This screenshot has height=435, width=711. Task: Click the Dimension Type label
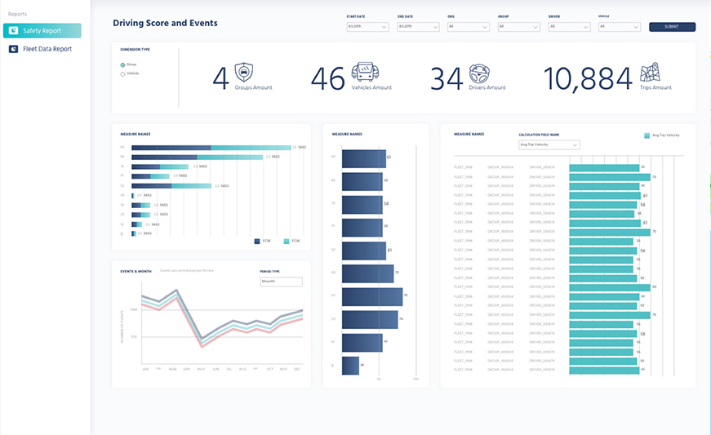point(136,50)
